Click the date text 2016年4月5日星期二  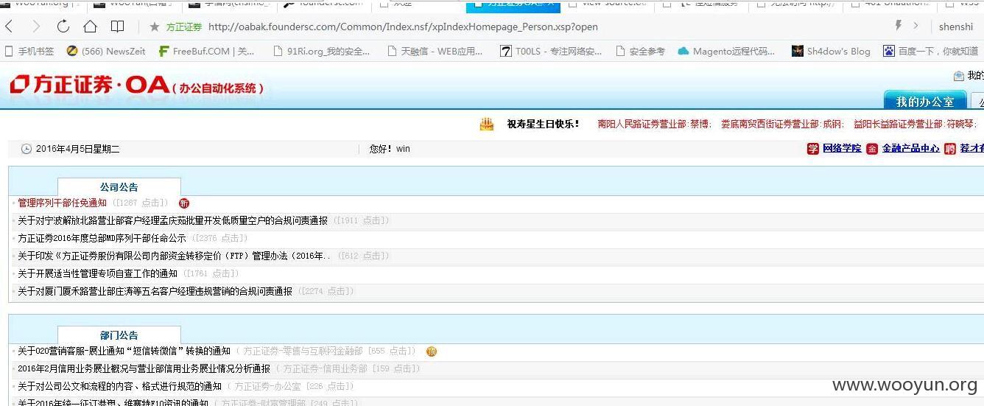tap(77, 149)
